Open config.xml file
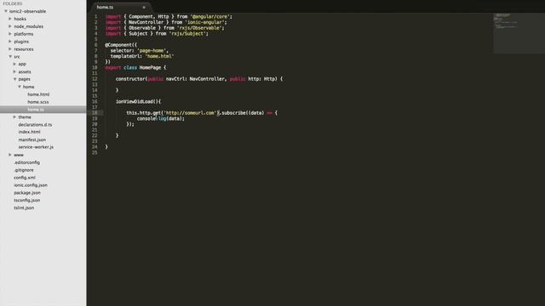 coord(25,178)
